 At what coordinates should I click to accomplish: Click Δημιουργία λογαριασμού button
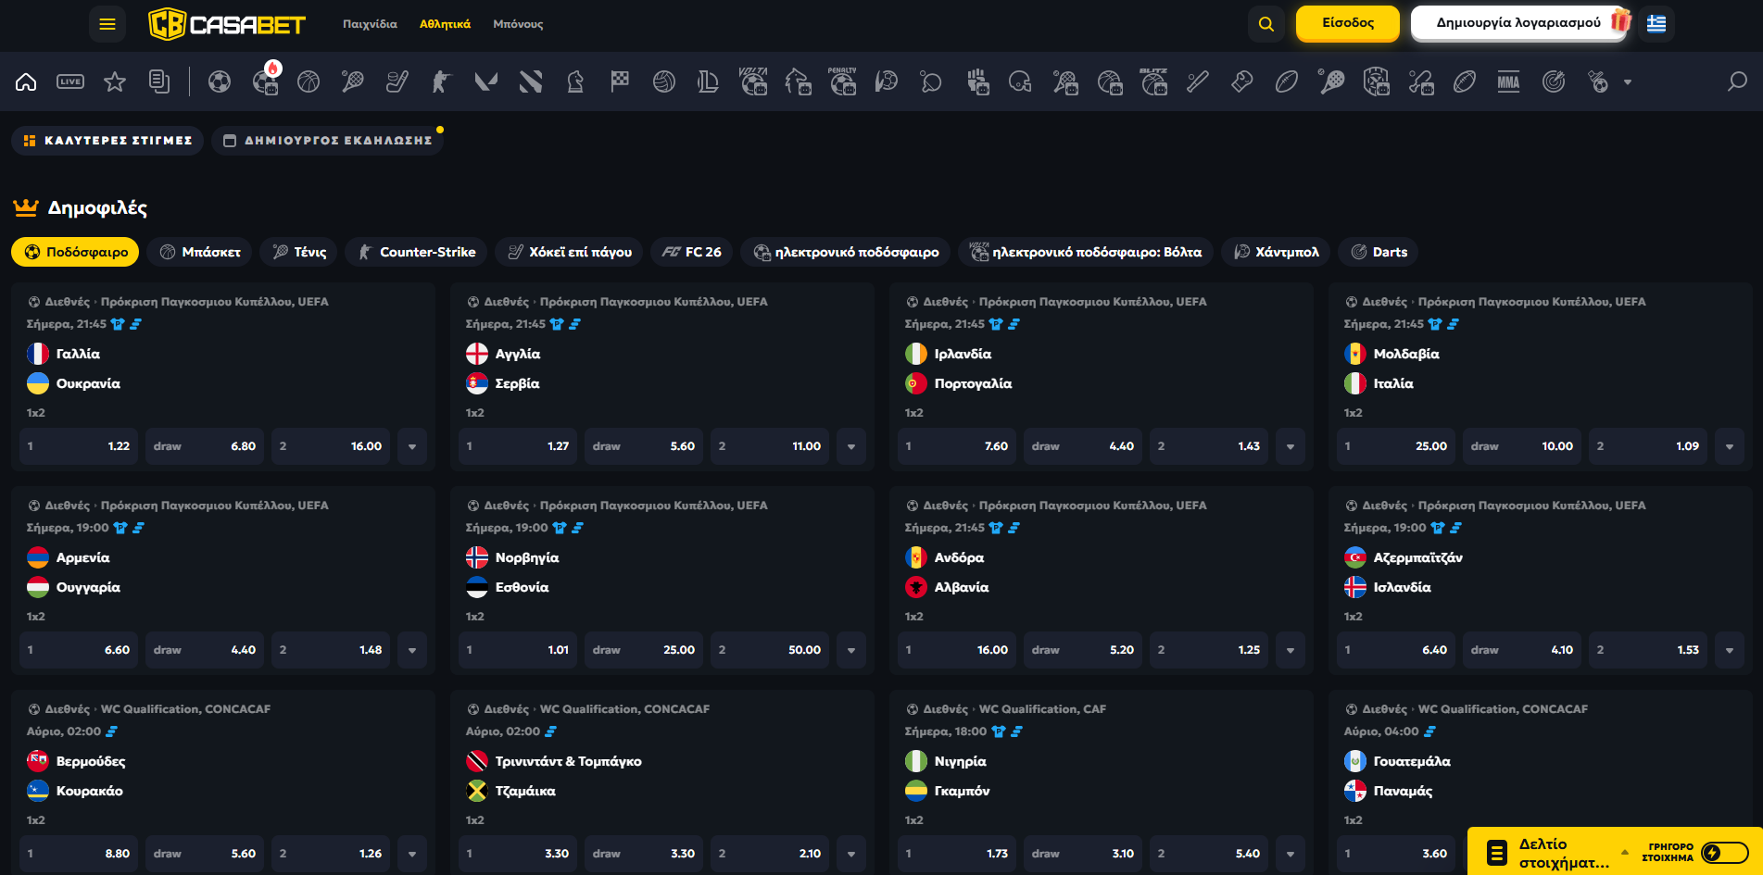(x=1518, y=24)
